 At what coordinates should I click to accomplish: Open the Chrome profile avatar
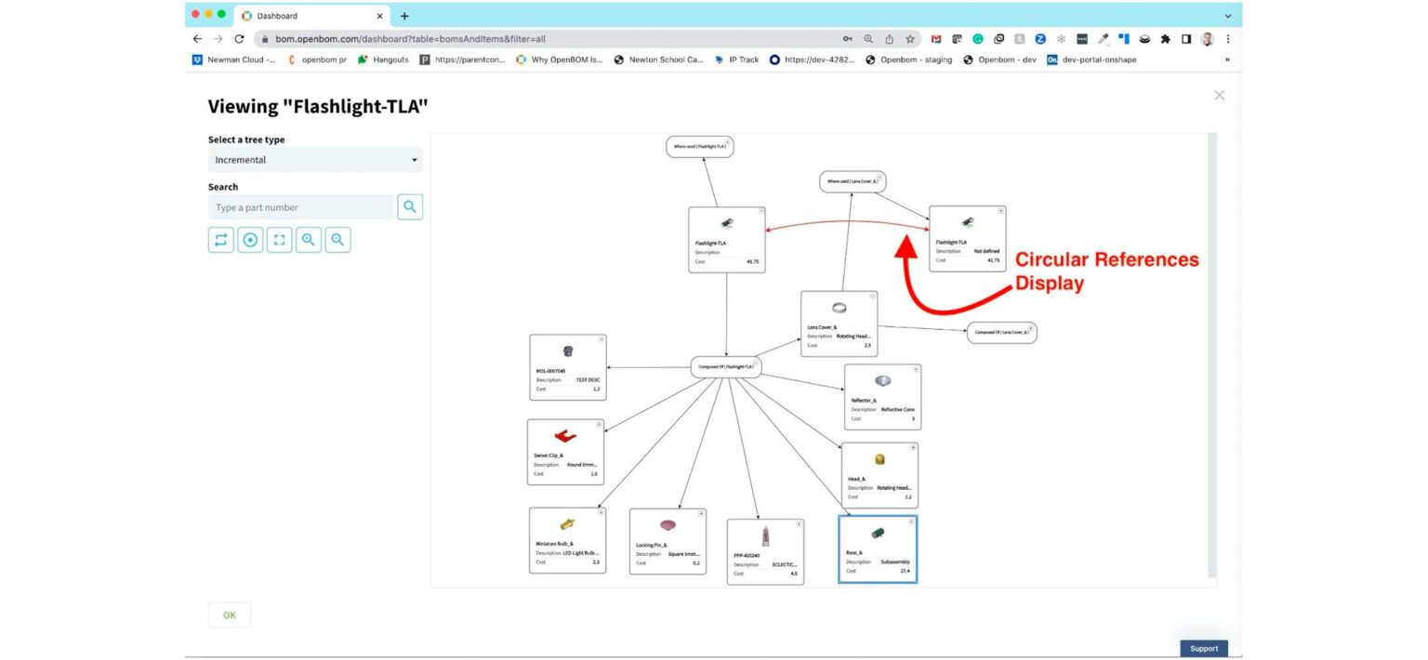coord(1206,39)
